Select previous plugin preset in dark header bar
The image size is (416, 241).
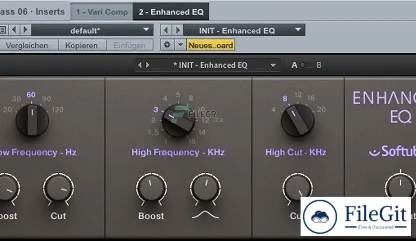click(x=140, y=65)
